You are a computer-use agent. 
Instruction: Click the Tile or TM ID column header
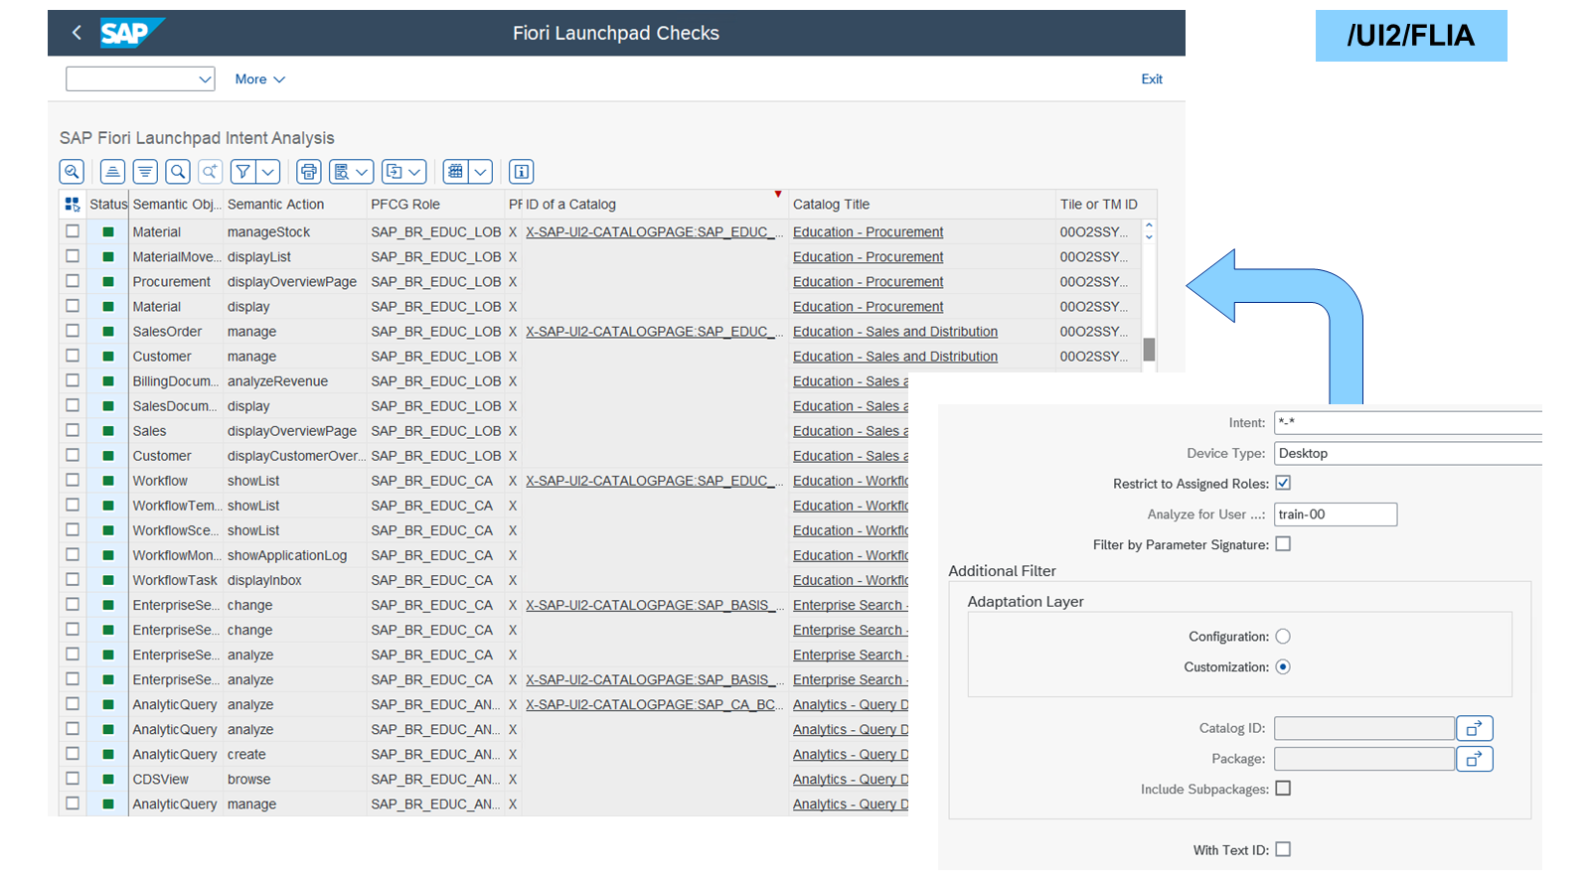(1098, 205)
